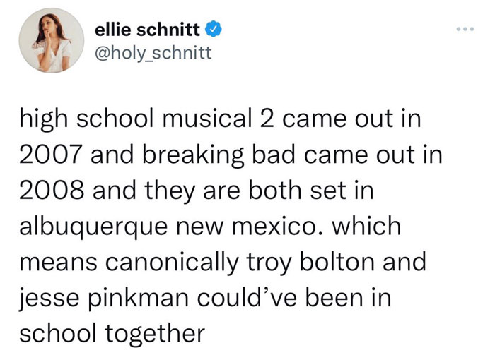
Task: Open ellie schnitt's profile picture
Action: (x=52, y=41)
